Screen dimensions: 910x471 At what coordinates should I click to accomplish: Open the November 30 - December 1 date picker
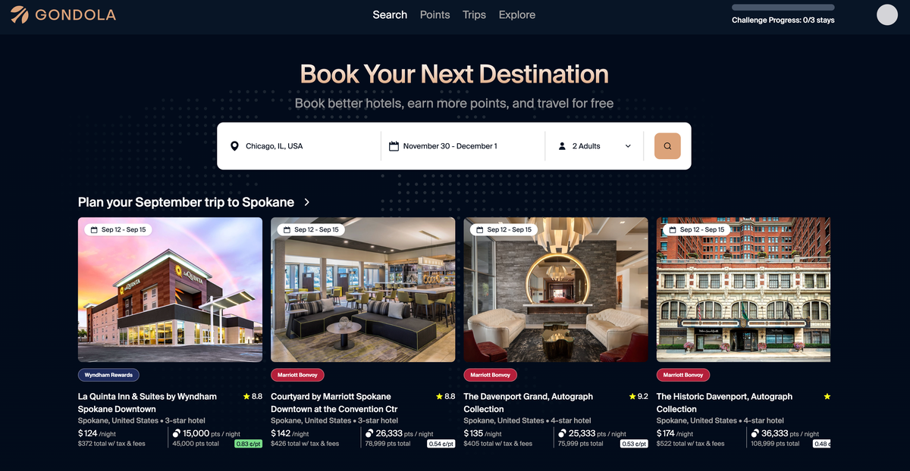[x=463, y=146]
